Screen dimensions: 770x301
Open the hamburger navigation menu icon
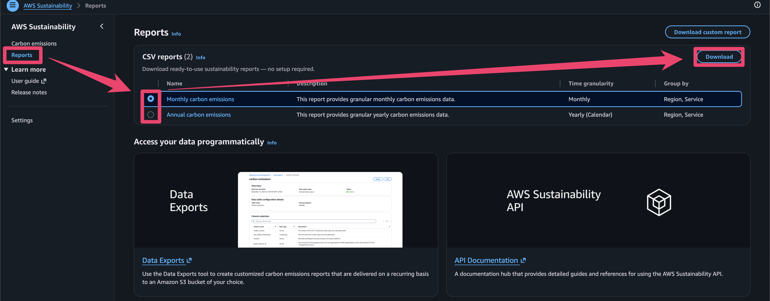point(12,5)
